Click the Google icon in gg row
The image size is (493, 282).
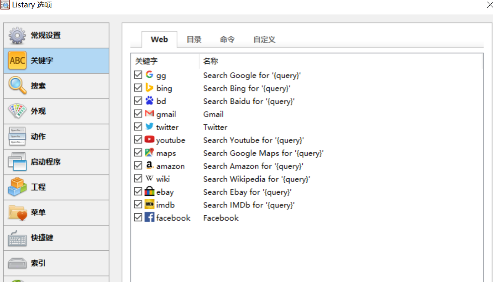click(x=150, y=75)
